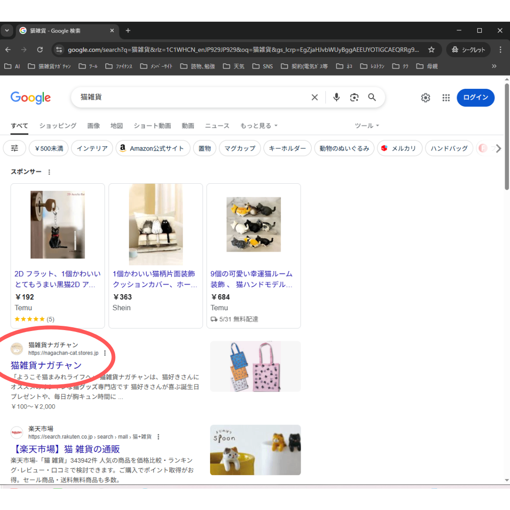Open the Chrome three-dot menu
Screen dimensions: 510x510
pyautogui.click(x=500, y=50)
